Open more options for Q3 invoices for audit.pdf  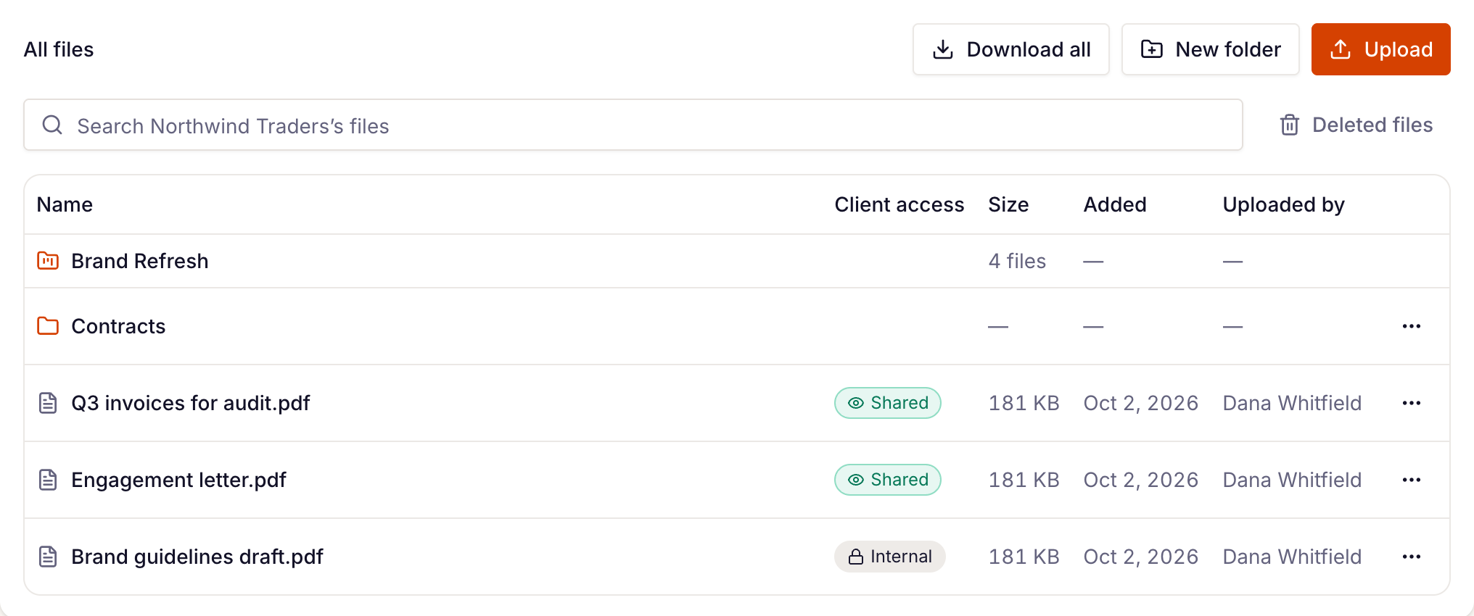coord(1412,403)
